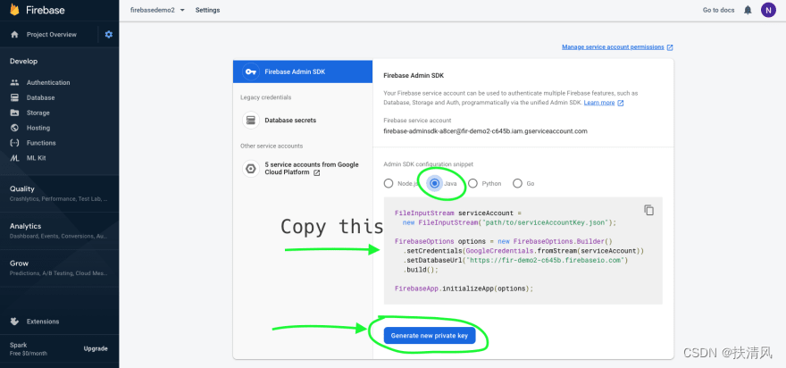Open the Database secrets tab
This screenshot has width=786, height=368.
pos(303,121)
